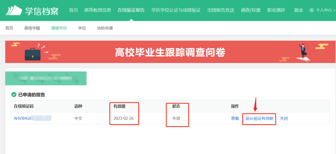
Task: Open the 首页 top navigation menu
Action: point(73,10)
